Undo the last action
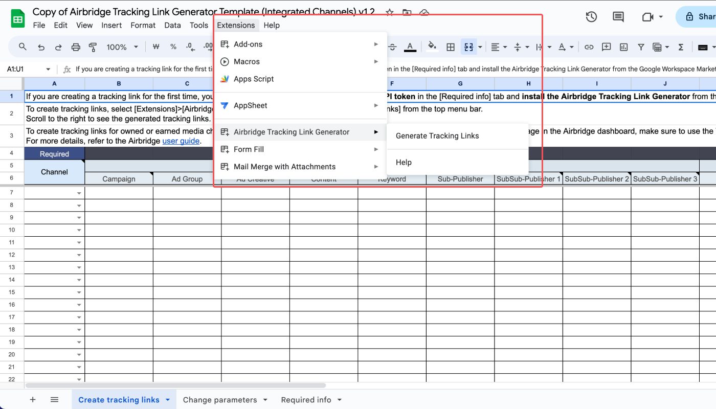This screenshot has width=716, height=409. click(41, 47)
